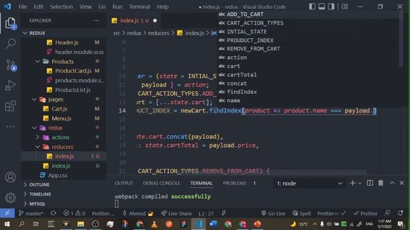This screenshot has height=230, width=410.
Task: Open the Customize Layout icon
Action: point(345,6)
